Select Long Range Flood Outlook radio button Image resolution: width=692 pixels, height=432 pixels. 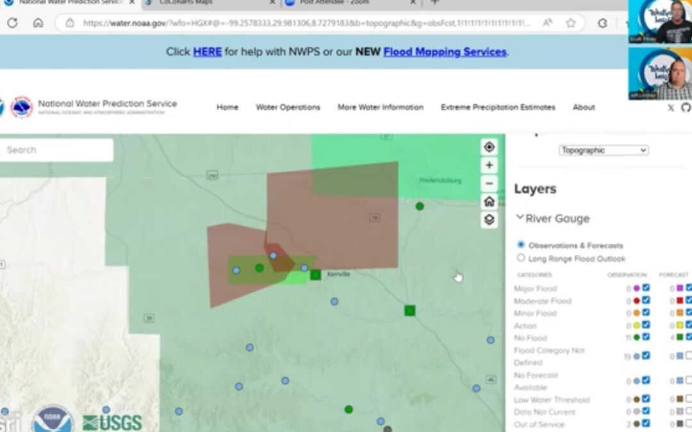(521, 257)
